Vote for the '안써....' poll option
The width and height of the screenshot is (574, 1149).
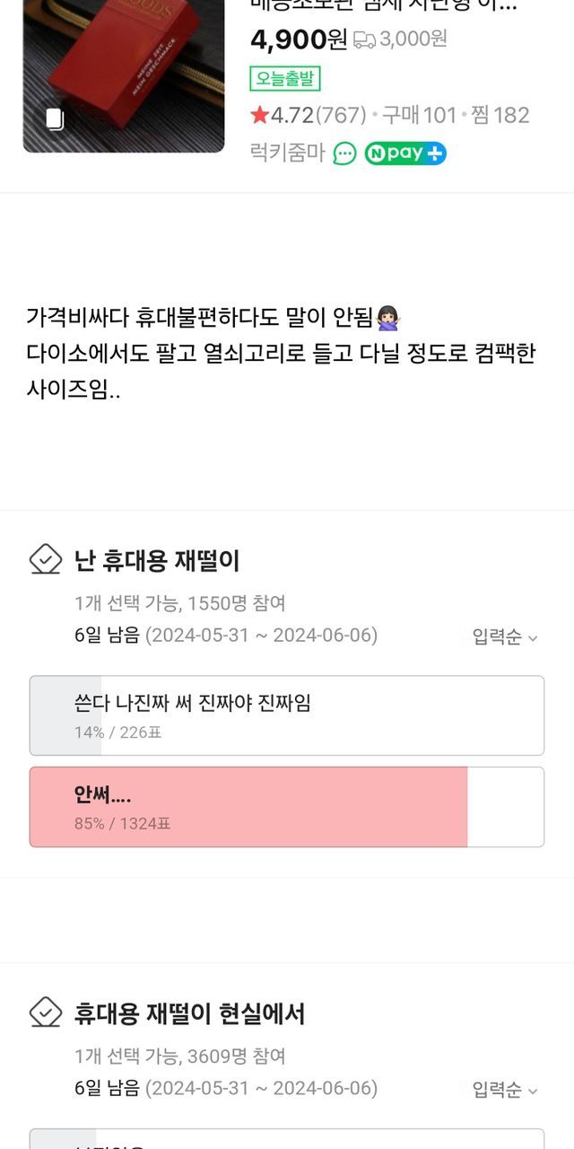[286, 807]
